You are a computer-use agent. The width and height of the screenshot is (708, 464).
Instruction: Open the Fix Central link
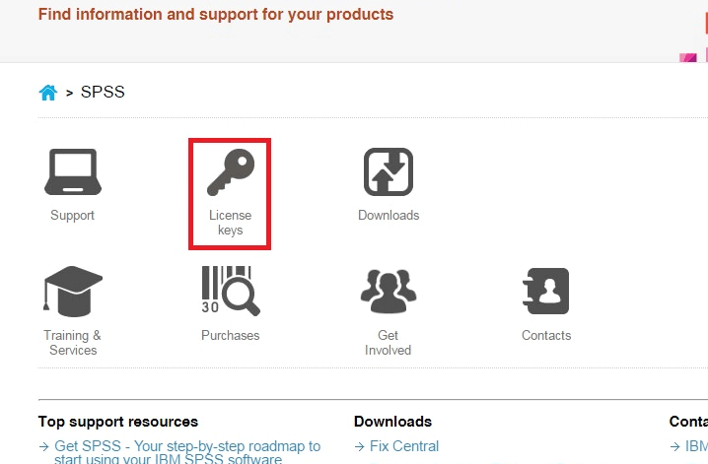[404, 446]
